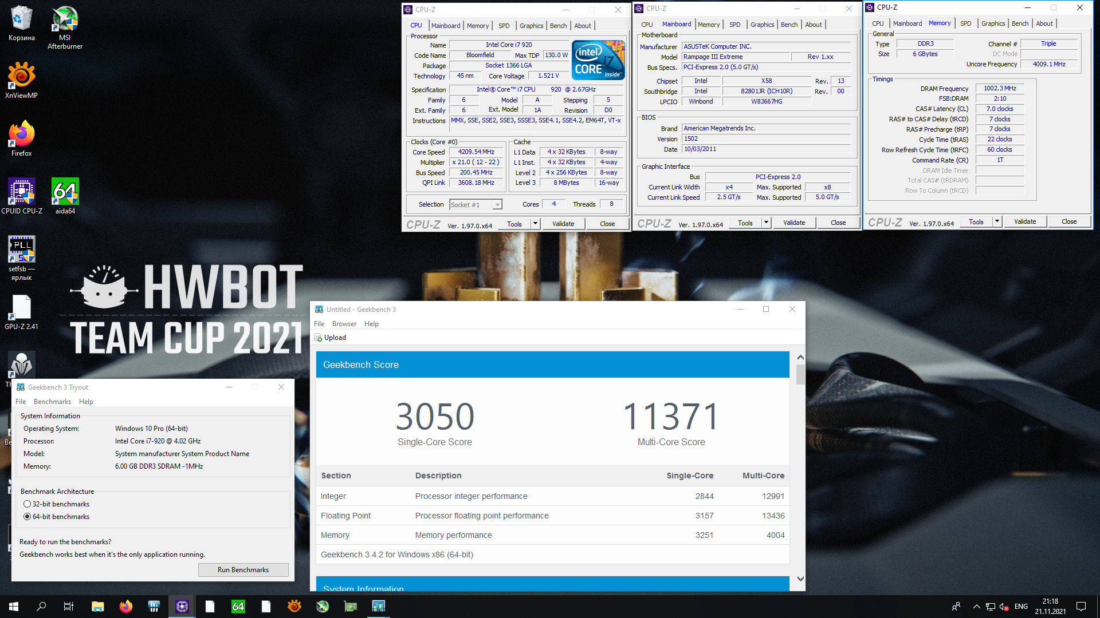Click Close button in first CPU-Z window
The width and height of the screenshot is (1100, 618).
(x=607, y=224)
